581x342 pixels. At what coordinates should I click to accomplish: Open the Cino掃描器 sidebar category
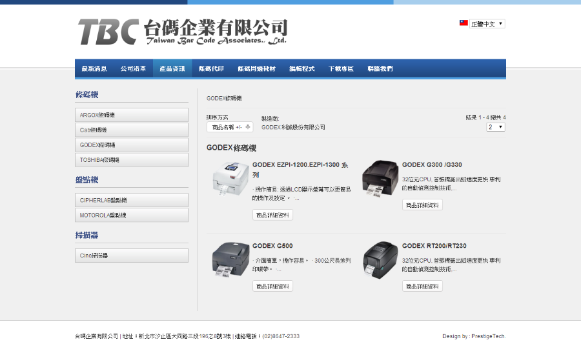pos(132,256)
